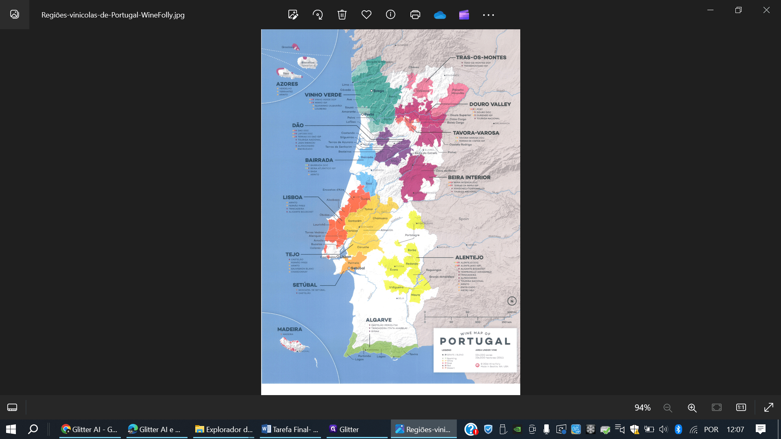This screenshot has width=781, height=439.
Task: Zoom in on the image
Action: (692, 407)
